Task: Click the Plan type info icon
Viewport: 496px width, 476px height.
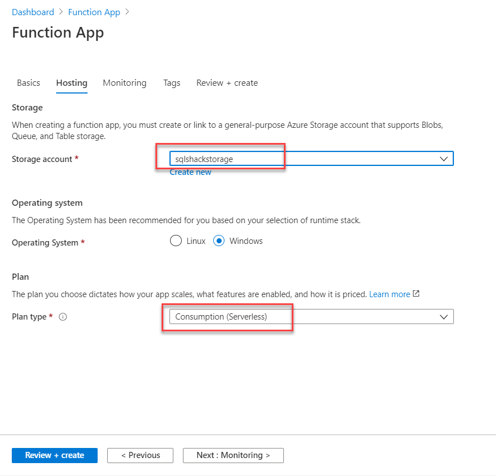Action: 63,317
